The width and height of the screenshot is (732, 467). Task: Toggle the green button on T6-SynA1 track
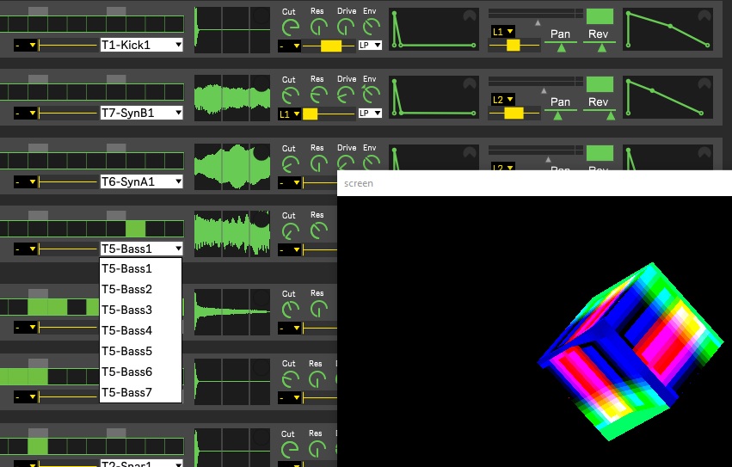click(x=600, y=153)
